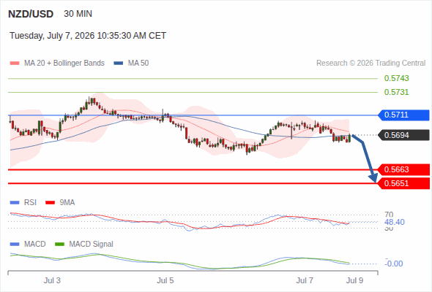Click the MACD Signal green legend marker
The height and width of the screenshot is (292, 432).
point(59,245)
